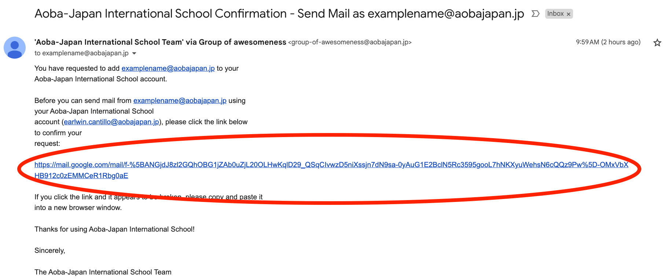Click the Inbox label chip
The image size is (668, 280).
pos(555,14)
